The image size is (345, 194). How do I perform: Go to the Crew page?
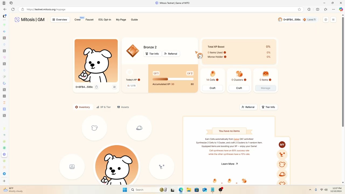78,20
